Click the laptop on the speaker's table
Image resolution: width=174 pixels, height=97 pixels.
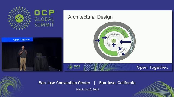click(x=39, y=55)
